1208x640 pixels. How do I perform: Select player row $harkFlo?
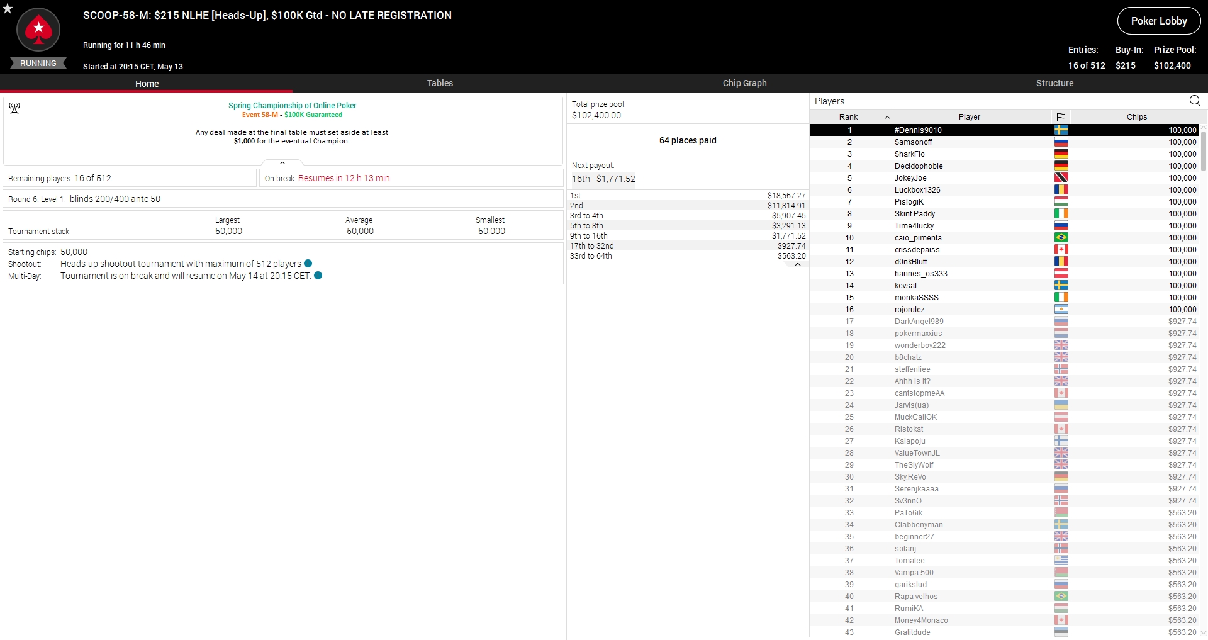coord(1005,154)
